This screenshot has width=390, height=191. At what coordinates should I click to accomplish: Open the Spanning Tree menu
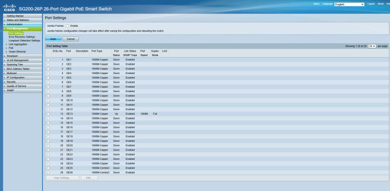[22, 64]
